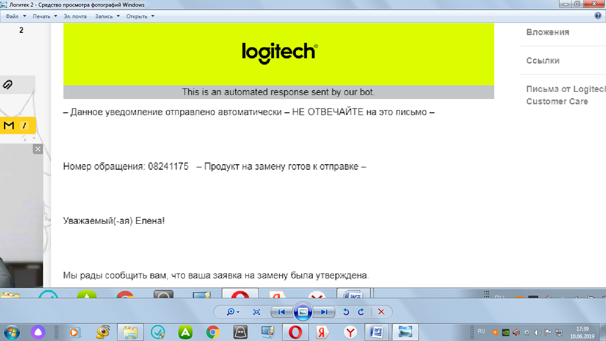Image resolution: width=606 pixels, height=341 pixels.
Task: Click 'This is an automated response' bar
Action: coord(279,92)
